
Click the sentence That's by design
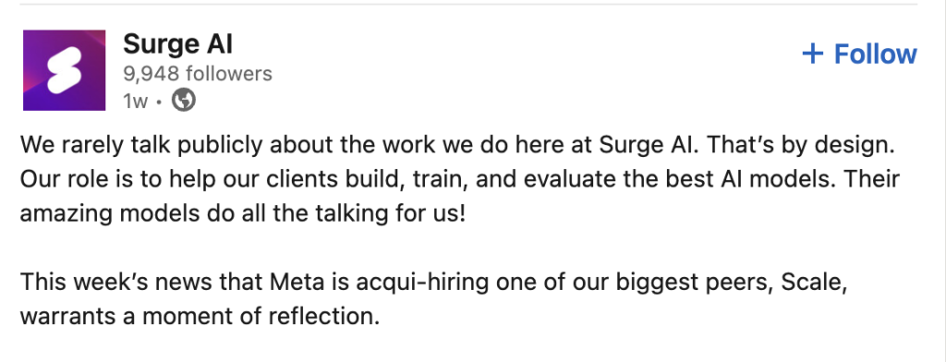pos(800,145)
